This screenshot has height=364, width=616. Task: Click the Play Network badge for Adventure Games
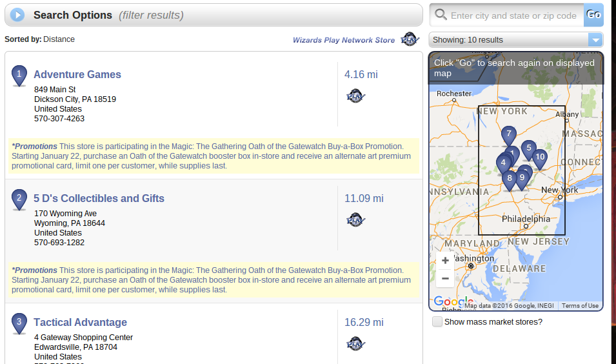(x=355, y=96)
